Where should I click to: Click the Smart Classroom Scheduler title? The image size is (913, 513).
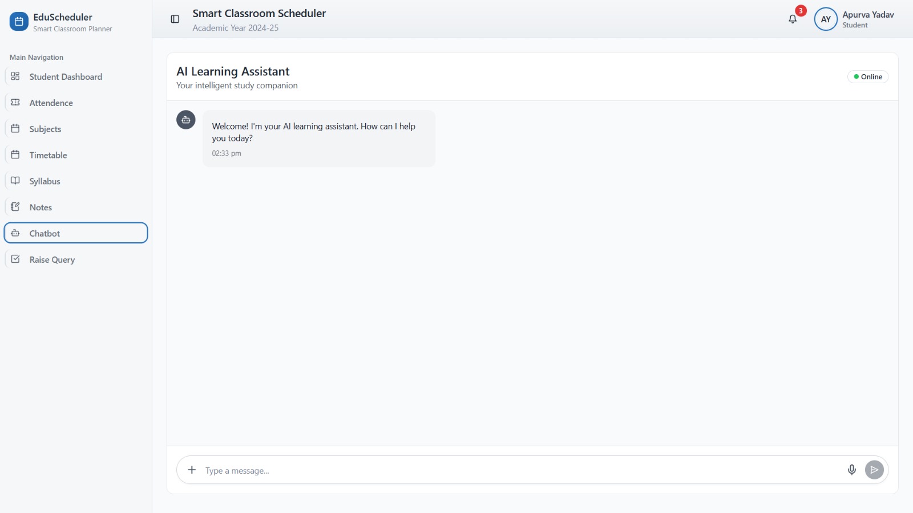click(259, 13)
